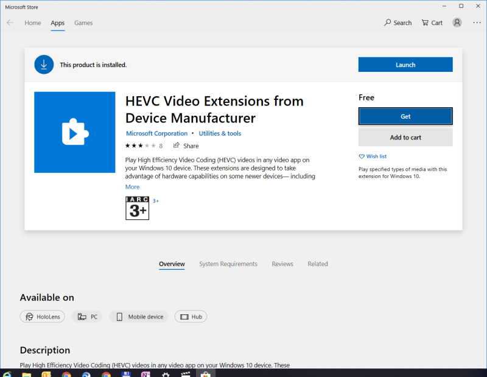
Task: Click the 3-star rating display
Action: click(139, 146)
